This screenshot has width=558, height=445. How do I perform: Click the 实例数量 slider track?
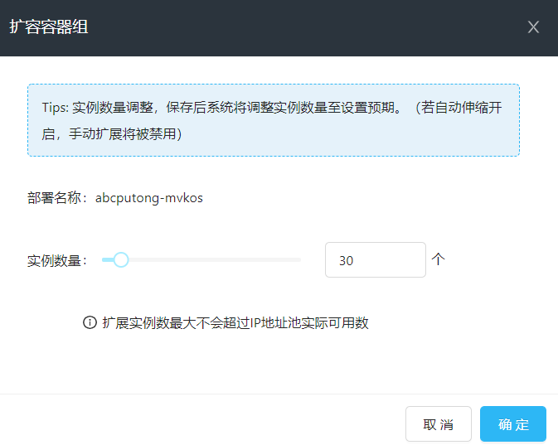pos(201,260)
